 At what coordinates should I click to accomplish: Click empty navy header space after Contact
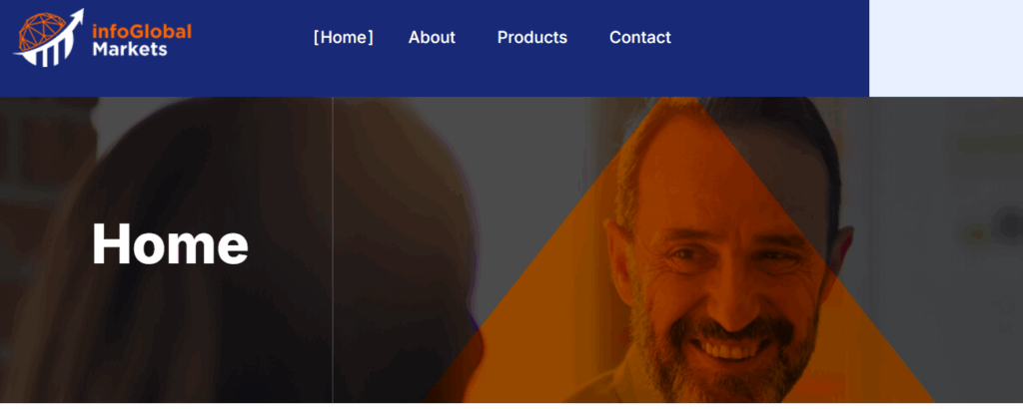coord(770,48)
